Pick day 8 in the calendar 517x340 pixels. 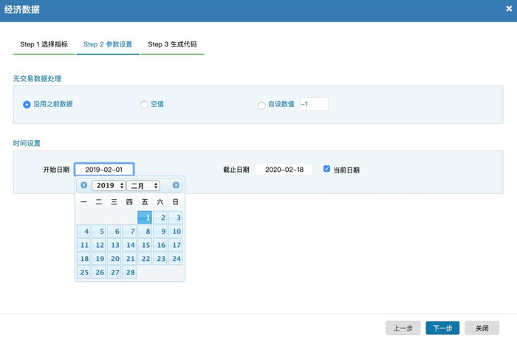click(x=145, y=231)
